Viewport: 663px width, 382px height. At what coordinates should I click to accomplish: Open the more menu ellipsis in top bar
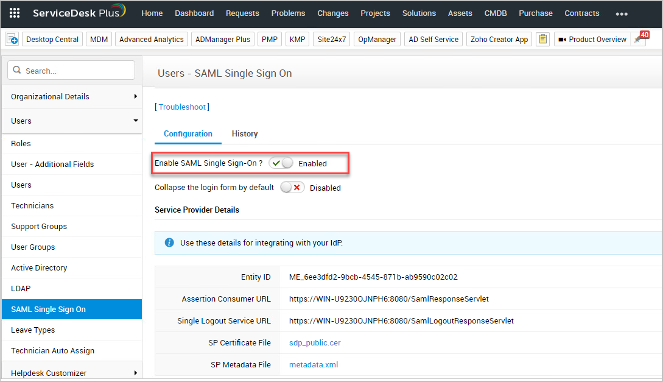[x=621, y=14]
